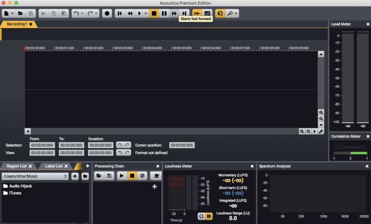Click the View From time field
The height and width of the screenshot is (224, 371).
(42, 153)
